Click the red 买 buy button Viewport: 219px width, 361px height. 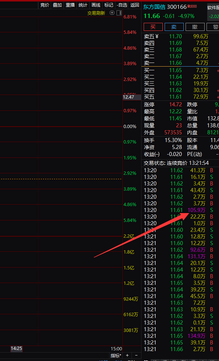[153, 27]
